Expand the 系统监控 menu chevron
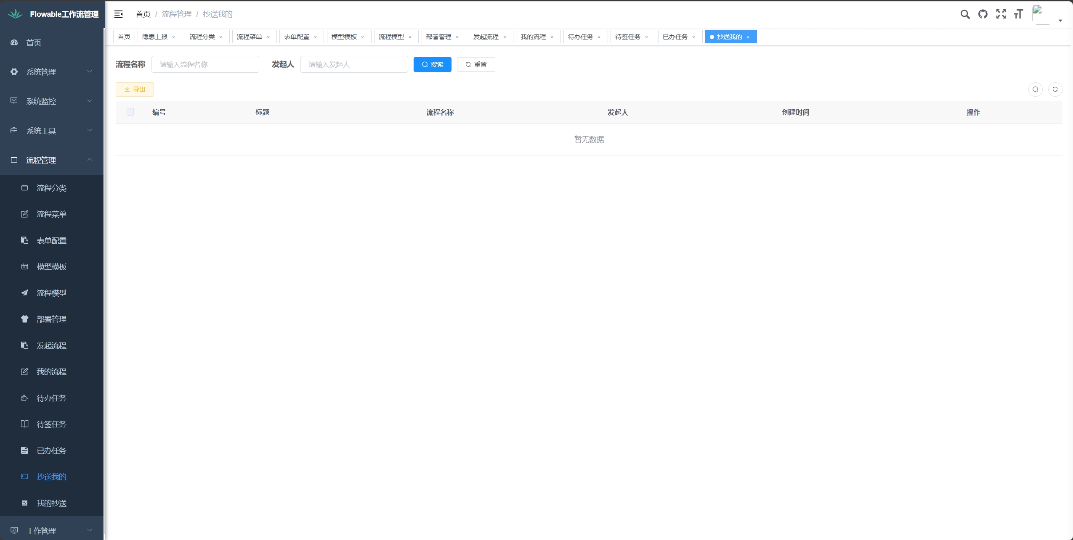The width and height of the screenshot is (1073, 540). pyautogui.click(x=90, y=101)
